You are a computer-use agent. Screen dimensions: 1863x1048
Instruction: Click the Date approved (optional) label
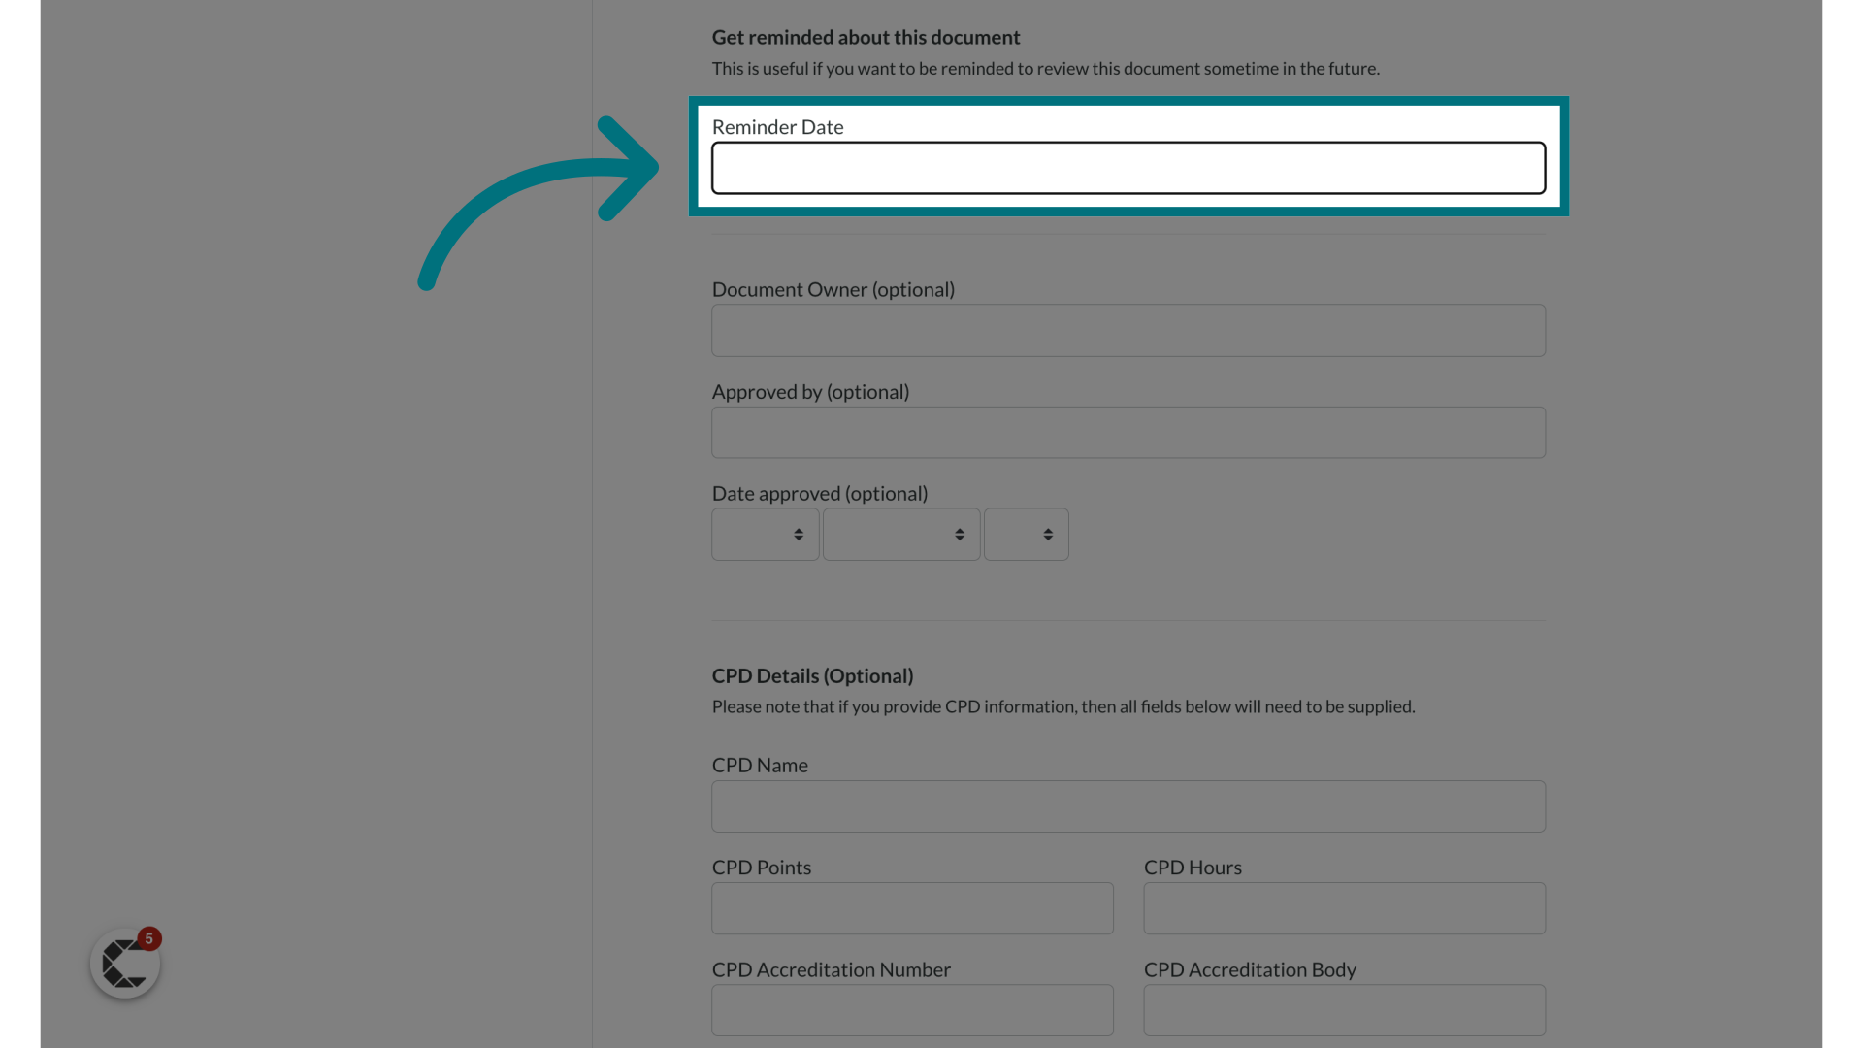[x=819, y=494]
